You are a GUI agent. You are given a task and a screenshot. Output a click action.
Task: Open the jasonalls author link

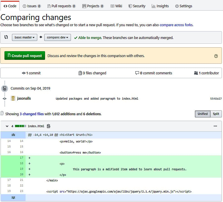24,98
